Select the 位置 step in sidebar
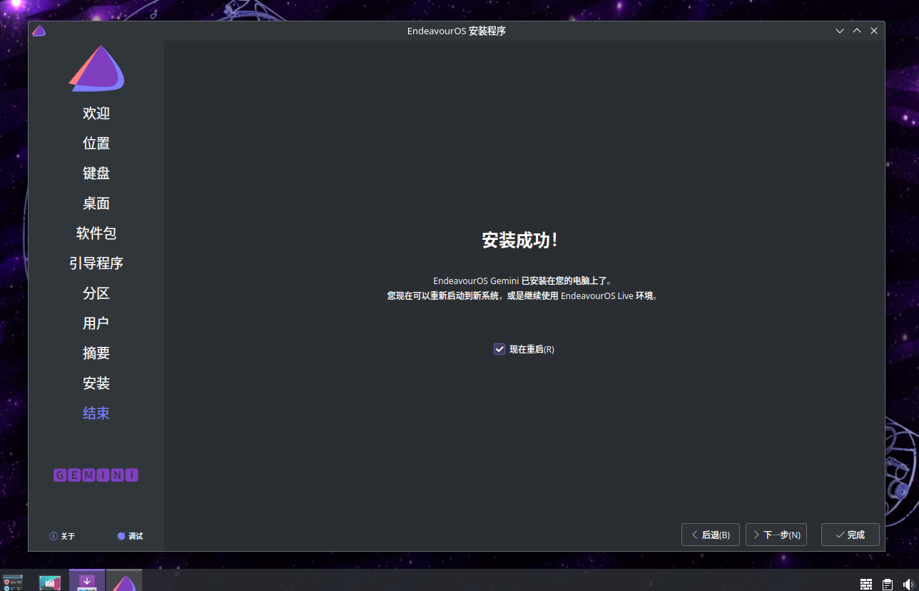The width and height of the screenshot is (919, 591). click(96, 143)
